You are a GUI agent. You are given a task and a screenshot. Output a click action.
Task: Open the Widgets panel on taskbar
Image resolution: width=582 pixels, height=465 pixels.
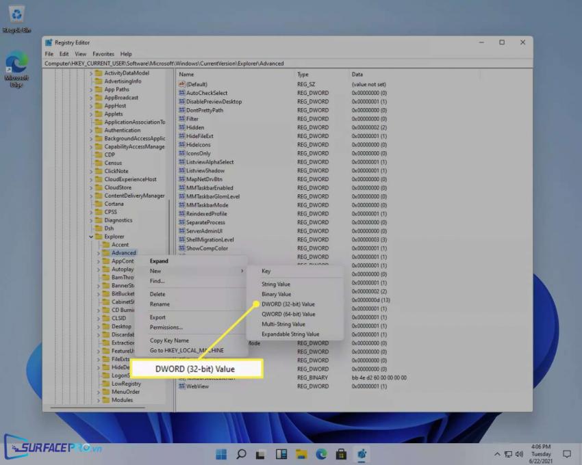point(281,454)
